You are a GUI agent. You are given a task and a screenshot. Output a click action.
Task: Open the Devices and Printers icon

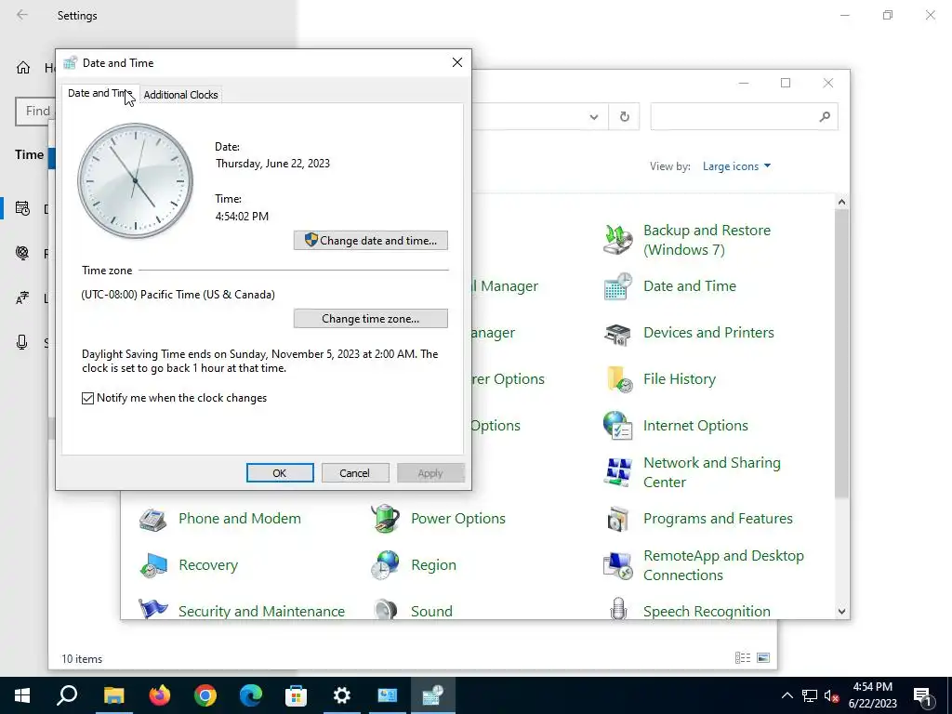tap(618, 333)
